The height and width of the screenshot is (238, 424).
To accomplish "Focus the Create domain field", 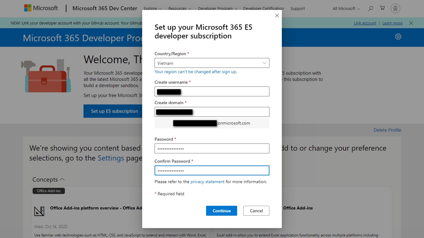I will 212,112.
